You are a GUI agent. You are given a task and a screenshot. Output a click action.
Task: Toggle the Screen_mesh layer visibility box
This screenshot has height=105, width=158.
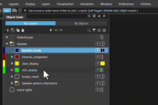tap(17, 77)
